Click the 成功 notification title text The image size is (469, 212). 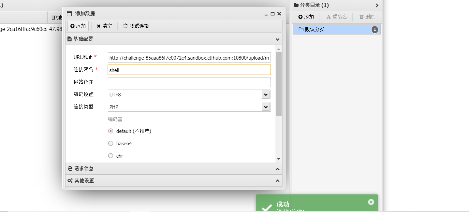point(283,205)
